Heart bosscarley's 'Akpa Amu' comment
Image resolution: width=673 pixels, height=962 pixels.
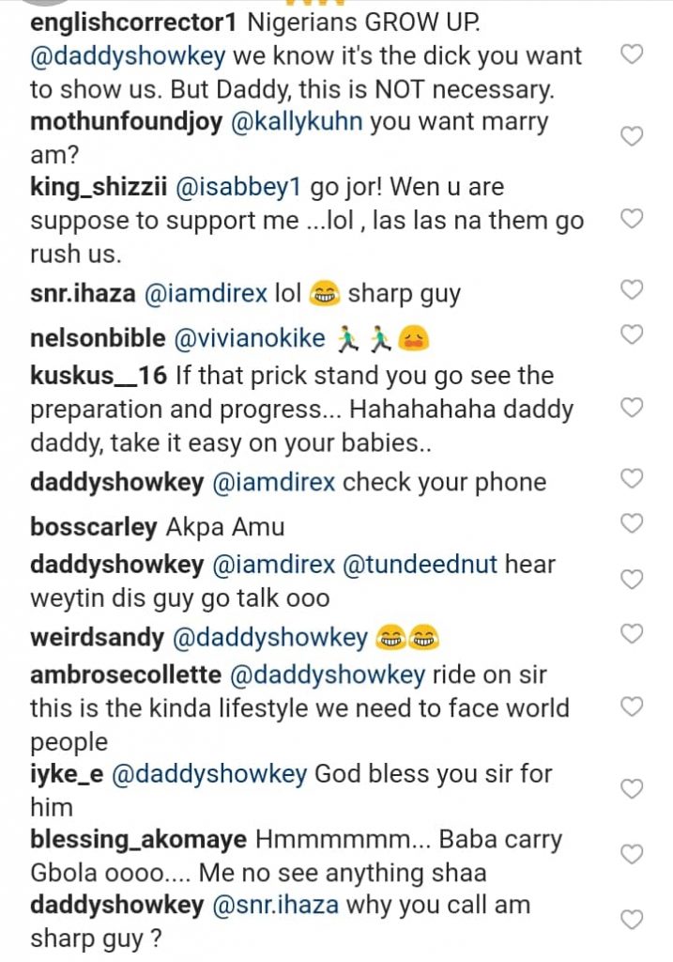pos(633,522)
